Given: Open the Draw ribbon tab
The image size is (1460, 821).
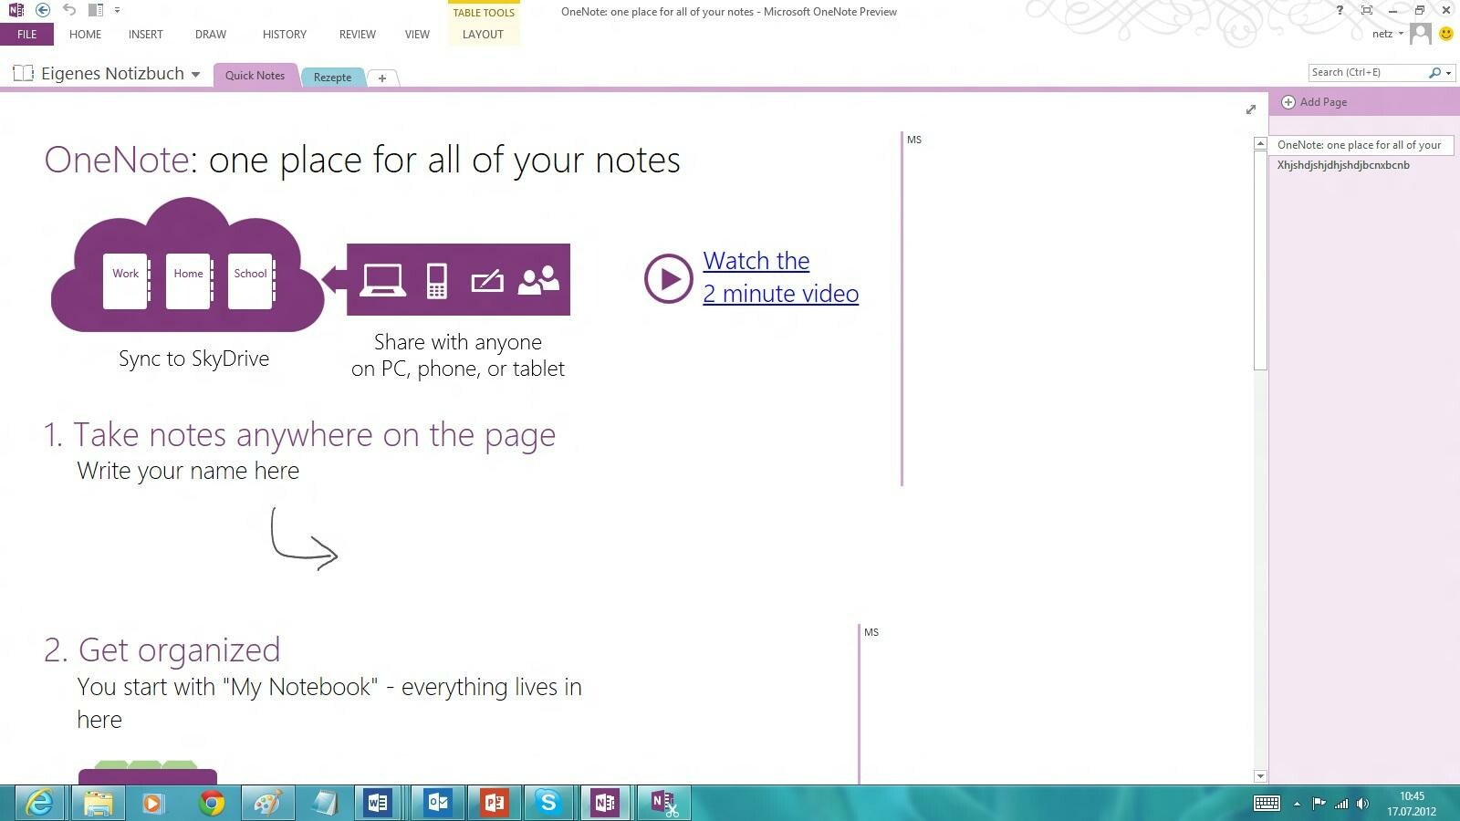Looking at the screenshot, I should (x=210, y=34).
